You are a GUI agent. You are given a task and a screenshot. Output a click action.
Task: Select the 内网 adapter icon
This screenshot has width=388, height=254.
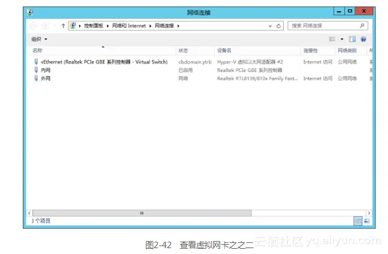pos(36,70)
